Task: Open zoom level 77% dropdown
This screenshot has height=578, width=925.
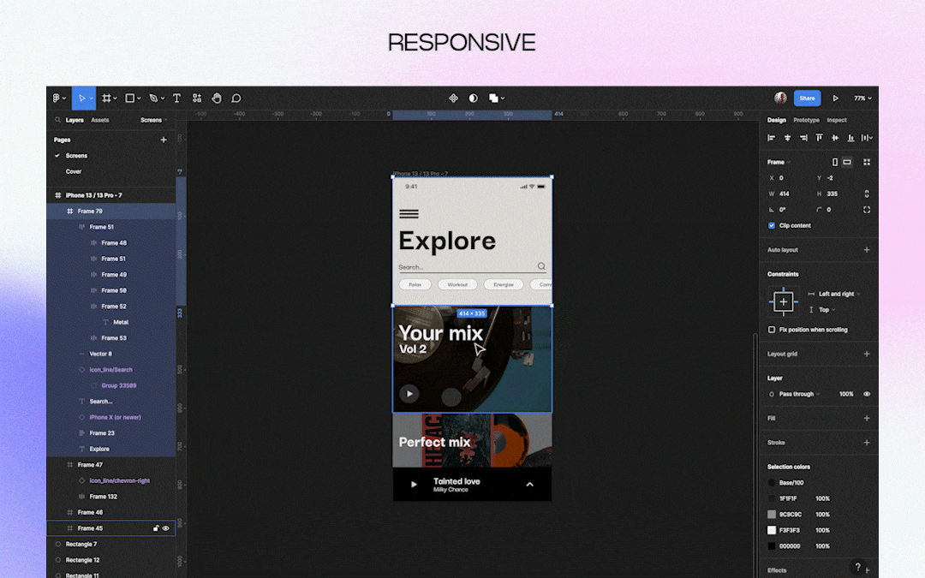Action: (x=862, y=98)
